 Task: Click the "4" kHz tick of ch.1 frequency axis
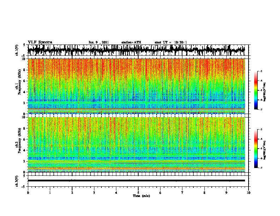(25, 92)
